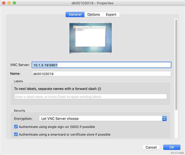Open the Encryption dropdown
The width and height of the screenshot is (185, 155).
(103, 118)
